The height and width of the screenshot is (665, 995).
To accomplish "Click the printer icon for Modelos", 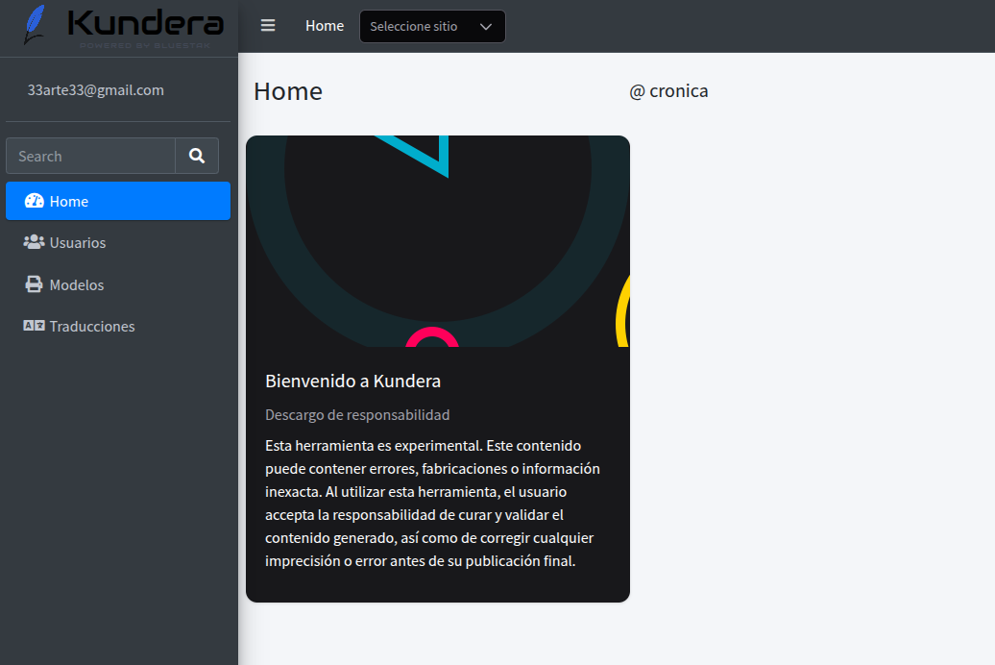I will (x=35, y=284).
